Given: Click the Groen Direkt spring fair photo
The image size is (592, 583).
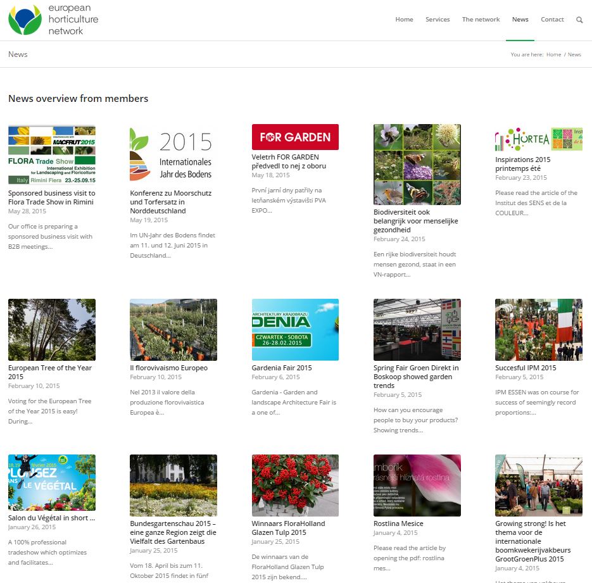Looking at the screenshot, I should tap(417, 330).
